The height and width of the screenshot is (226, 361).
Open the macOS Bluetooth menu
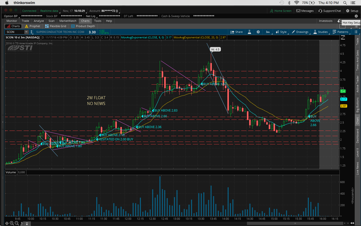pos(289,3)
